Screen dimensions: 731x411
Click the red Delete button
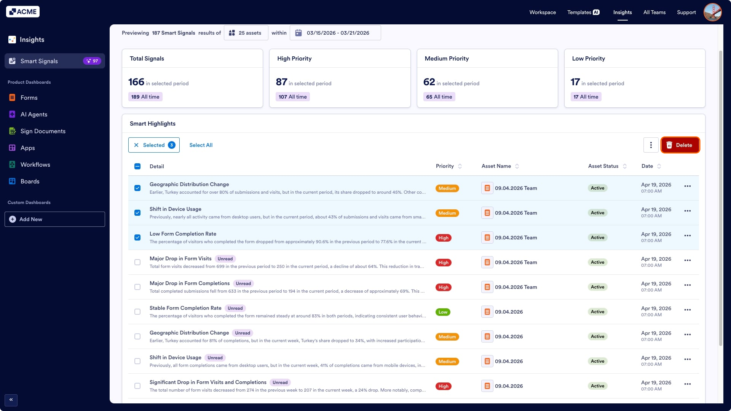pos(680,145)
